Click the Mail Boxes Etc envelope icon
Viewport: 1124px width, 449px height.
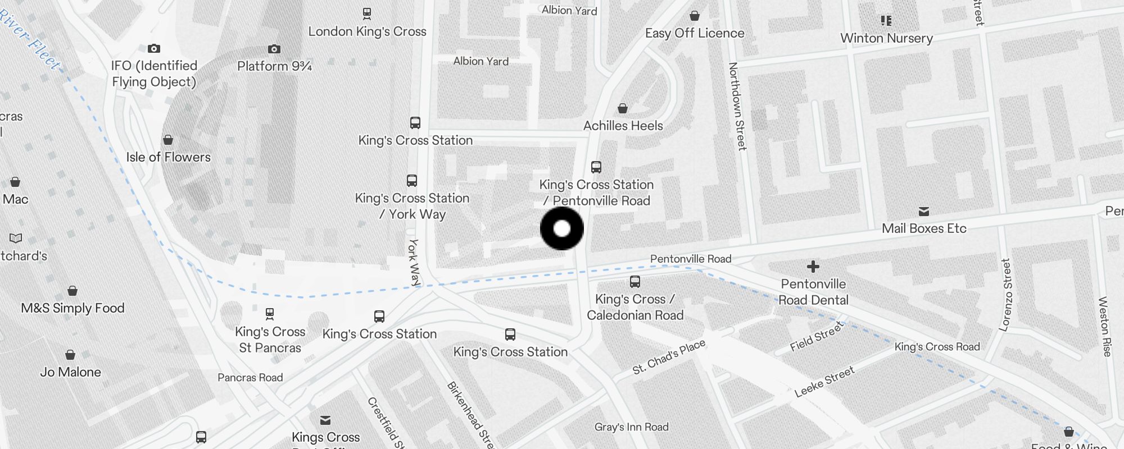[924, 212]
